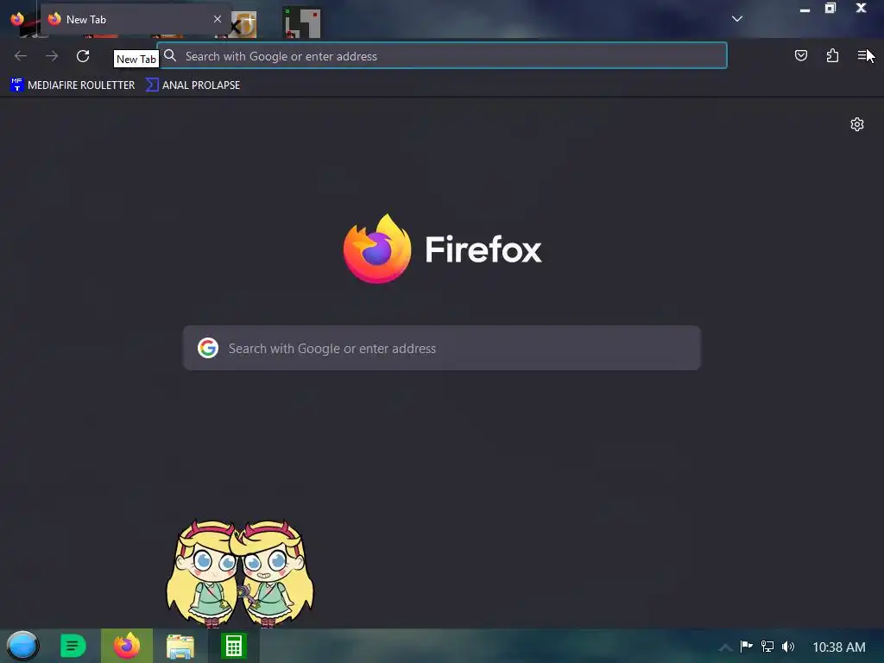The width and height of the screenshot is (884, 663).
Task: Minimize the Firefox window
Action: 805,9
